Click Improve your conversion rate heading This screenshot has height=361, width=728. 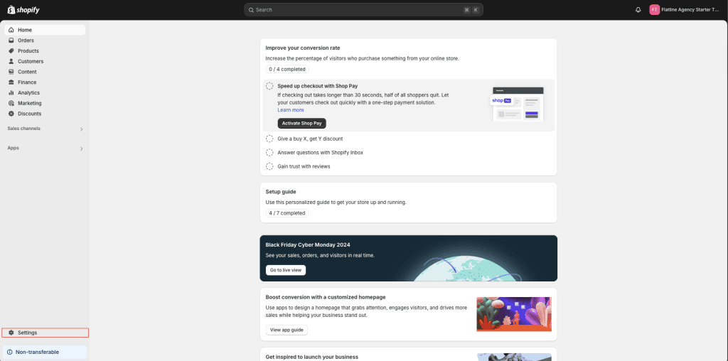[x=303, y=48]
